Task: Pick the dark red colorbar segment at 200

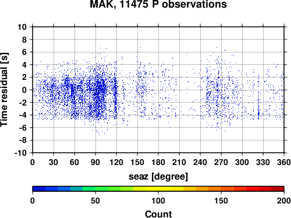Action: click(278, 189)
